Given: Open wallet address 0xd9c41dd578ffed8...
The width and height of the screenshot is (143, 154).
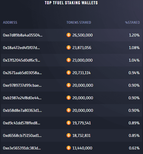Looking at the screenshot, I should 21,123.
